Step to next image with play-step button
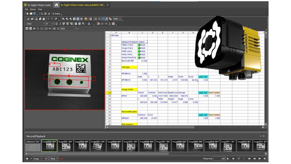The image size is (291, 164). (228, 159)
